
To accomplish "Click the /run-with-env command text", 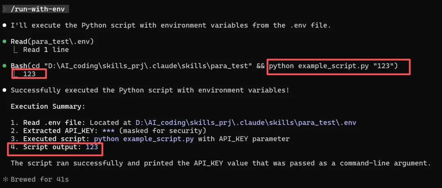I will [x=39, y=9].
